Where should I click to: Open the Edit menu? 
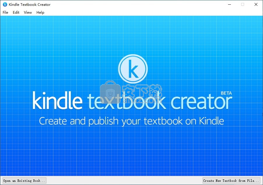coord(16,13)
